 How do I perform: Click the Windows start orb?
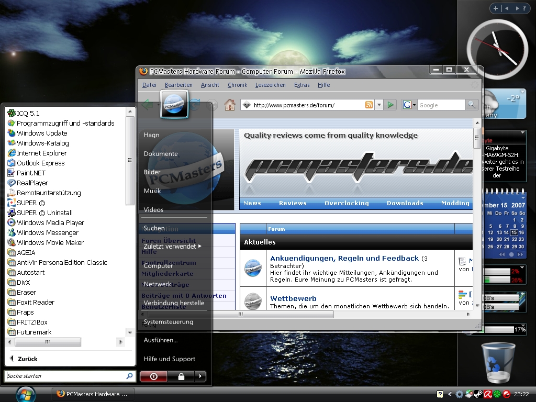tap(25, 394)
